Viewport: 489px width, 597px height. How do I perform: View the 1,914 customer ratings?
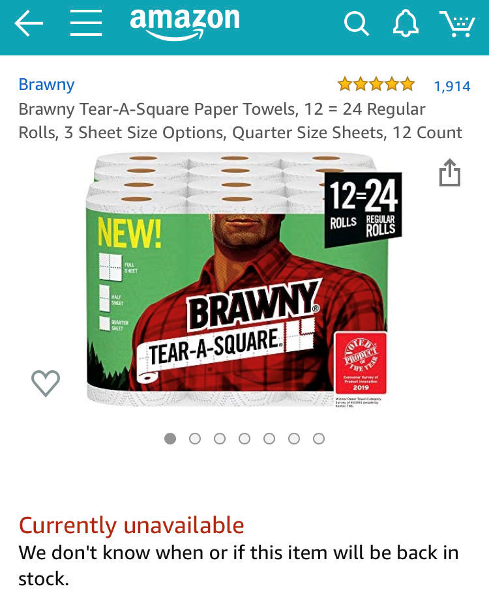click(x=452, y=85)
